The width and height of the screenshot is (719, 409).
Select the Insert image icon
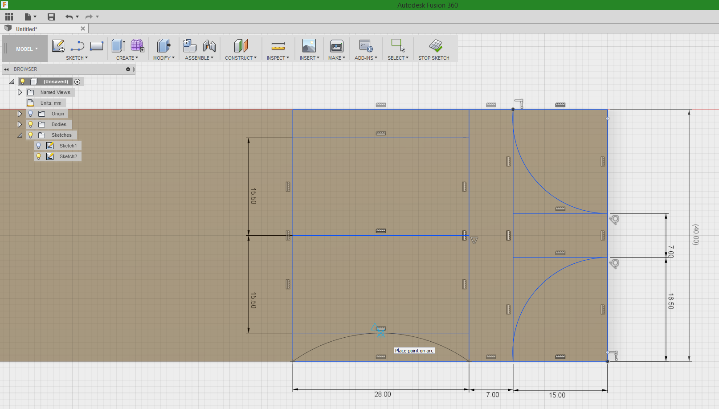point(309,45)
